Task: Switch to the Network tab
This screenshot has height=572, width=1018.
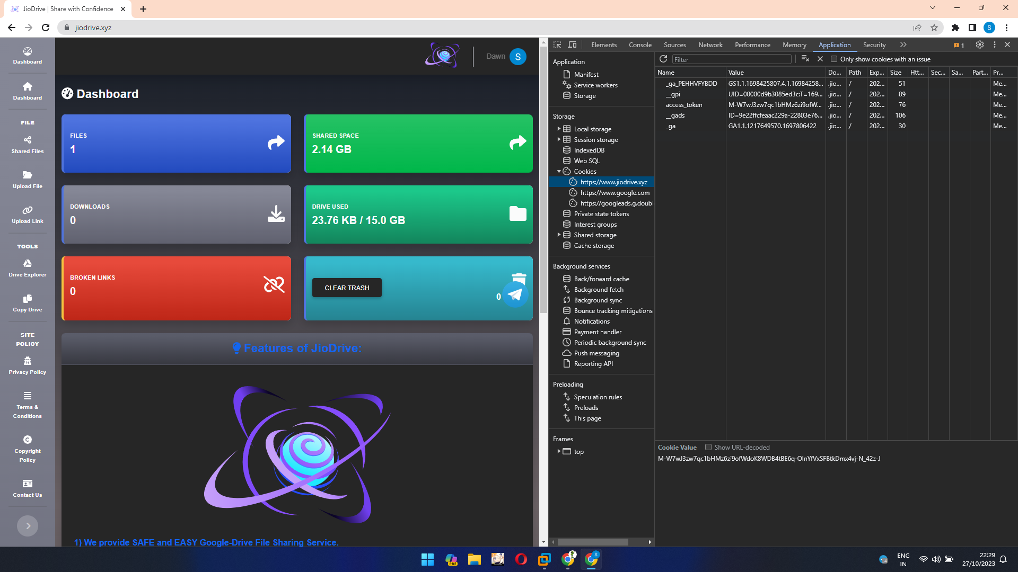Action: [710, 45]
